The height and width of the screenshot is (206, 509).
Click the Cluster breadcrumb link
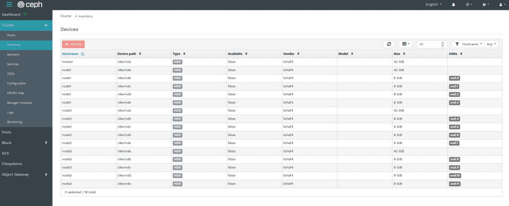pos(66,16)
